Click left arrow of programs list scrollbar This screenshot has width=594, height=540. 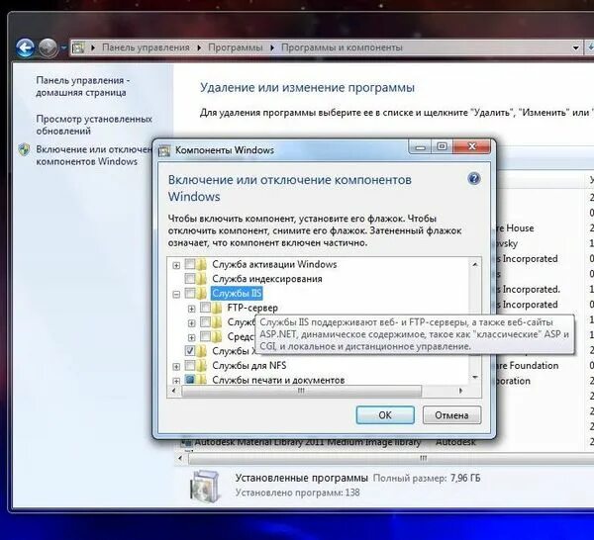pos(181,458)
